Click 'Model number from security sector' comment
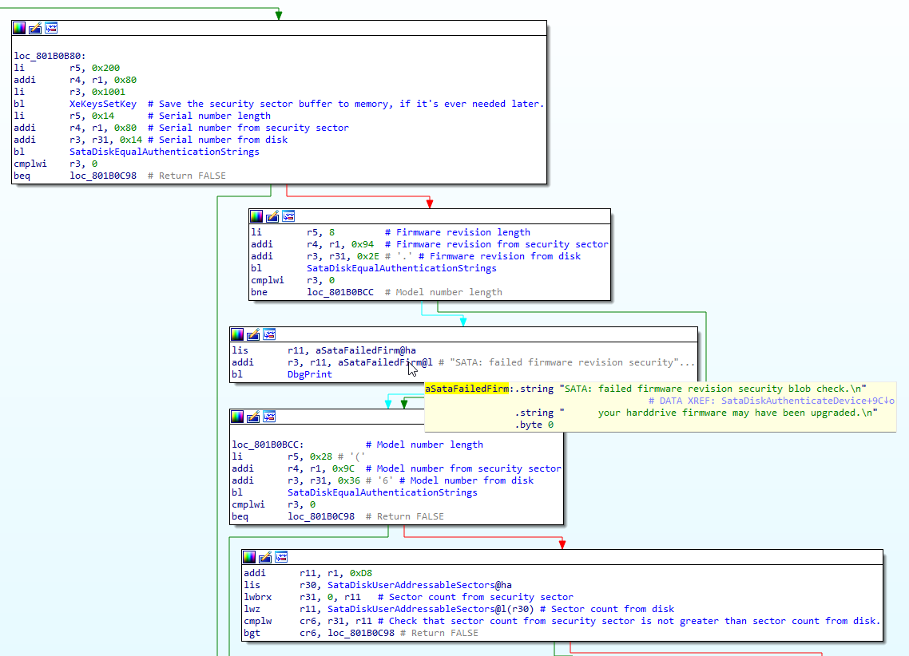Viewport: 909px width, 656px height. click(x=463, y=469)
